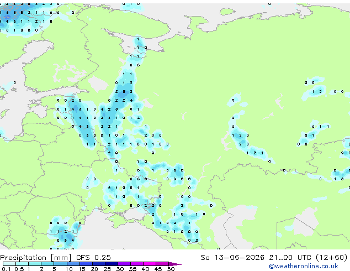Click the 45–50 mm legend swatch
This screenshot has width=350, height=271.
tap(162, 264)
